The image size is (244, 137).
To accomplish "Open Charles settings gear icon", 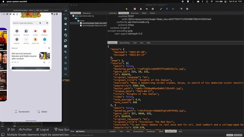I will [187, 9].
